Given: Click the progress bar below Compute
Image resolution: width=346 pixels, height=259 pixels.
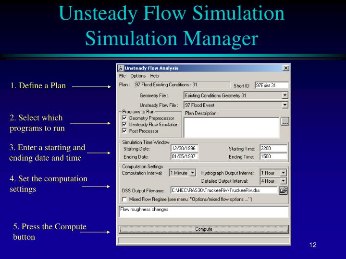Looking at the screenshot, I should 204,240.
